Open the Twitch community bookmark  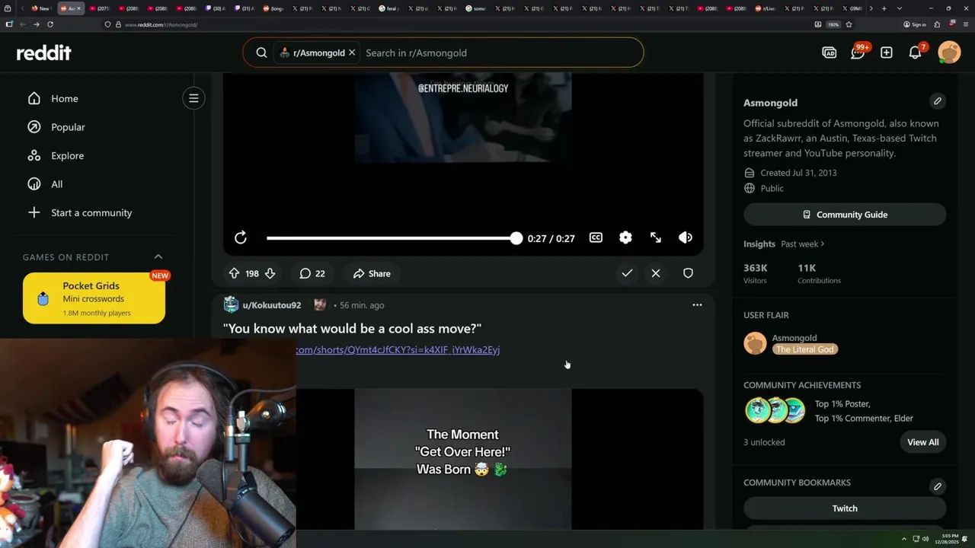(845, 508)
